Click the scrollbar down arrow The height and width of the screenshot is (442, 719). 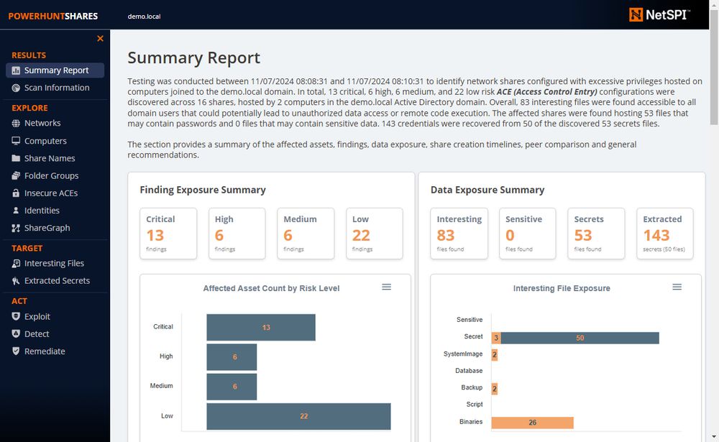(714, 437)
